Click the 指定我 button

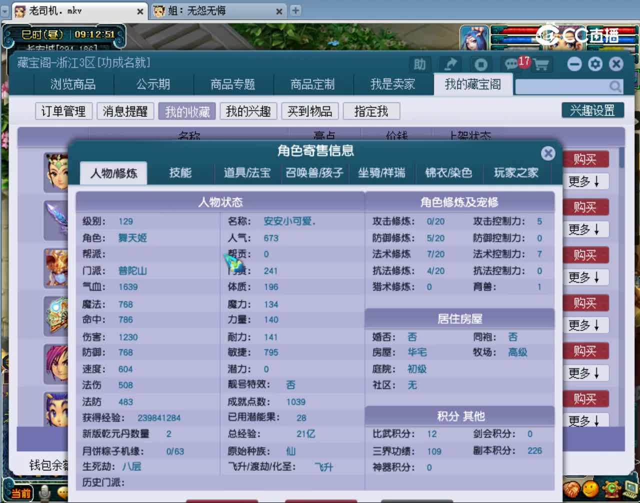(371, 111)
